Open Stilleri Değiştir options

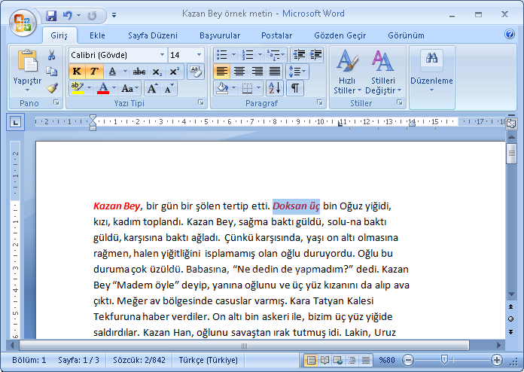pyautogui.click(x=383, y=72)
